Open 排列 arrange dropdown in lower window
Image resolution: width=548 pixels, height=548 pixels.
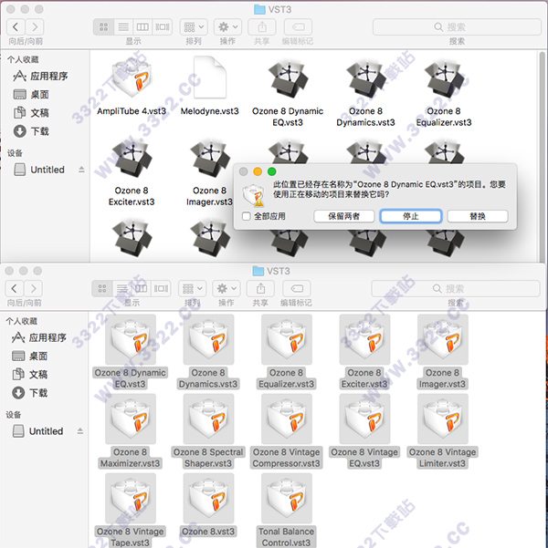point(192,289)
